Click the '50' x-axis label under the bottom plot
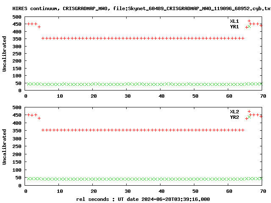Image resolution: width=271 pixels, height=203 pixels. [195, 191]
